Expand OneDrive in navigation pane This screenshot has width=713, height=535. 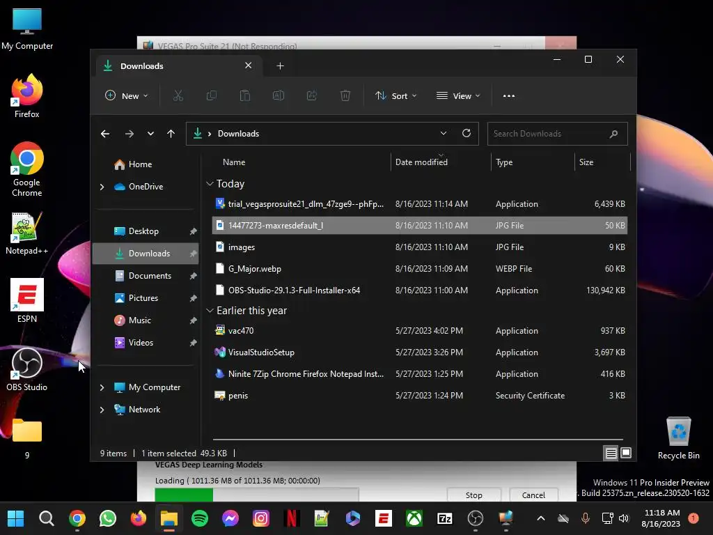(102, 187)
